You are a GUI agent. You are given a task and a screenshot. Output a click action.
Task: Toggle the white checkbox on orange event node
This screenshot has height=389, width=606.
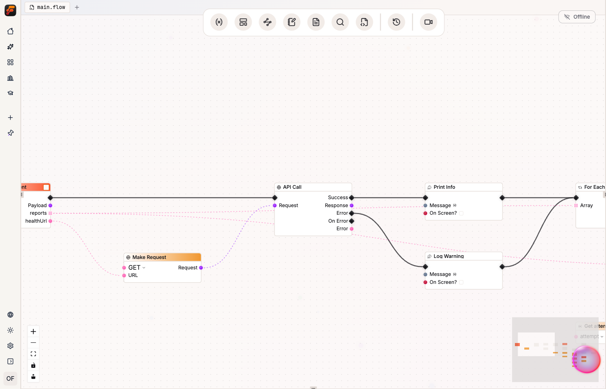click(x=46, y=187)
